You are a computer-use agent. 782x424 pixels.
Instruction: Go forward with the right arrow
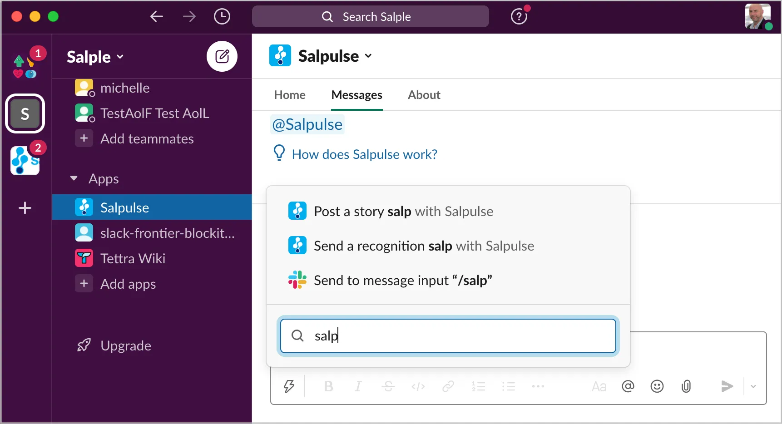click(189, 17)
